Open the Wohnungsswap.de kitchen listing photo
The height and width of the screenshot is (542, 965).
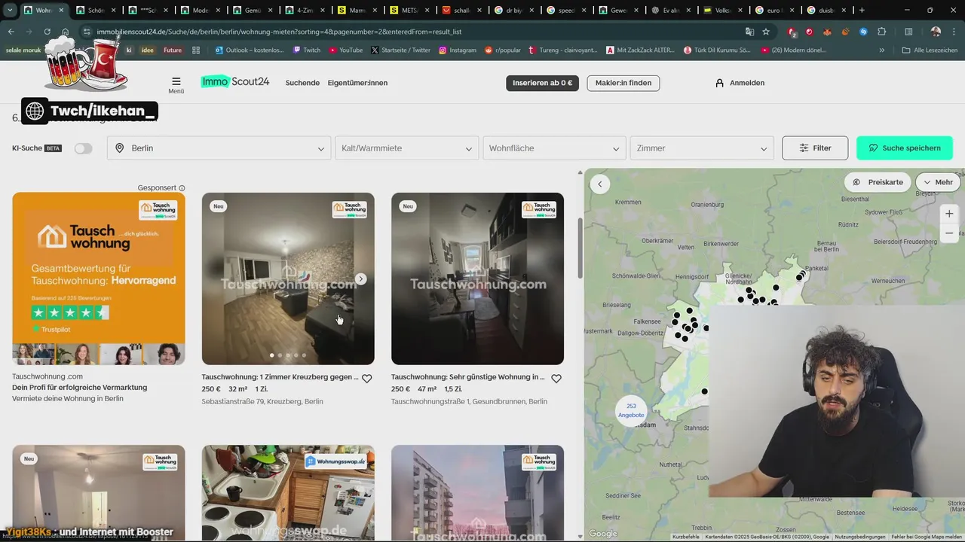[x=288, y=493]
